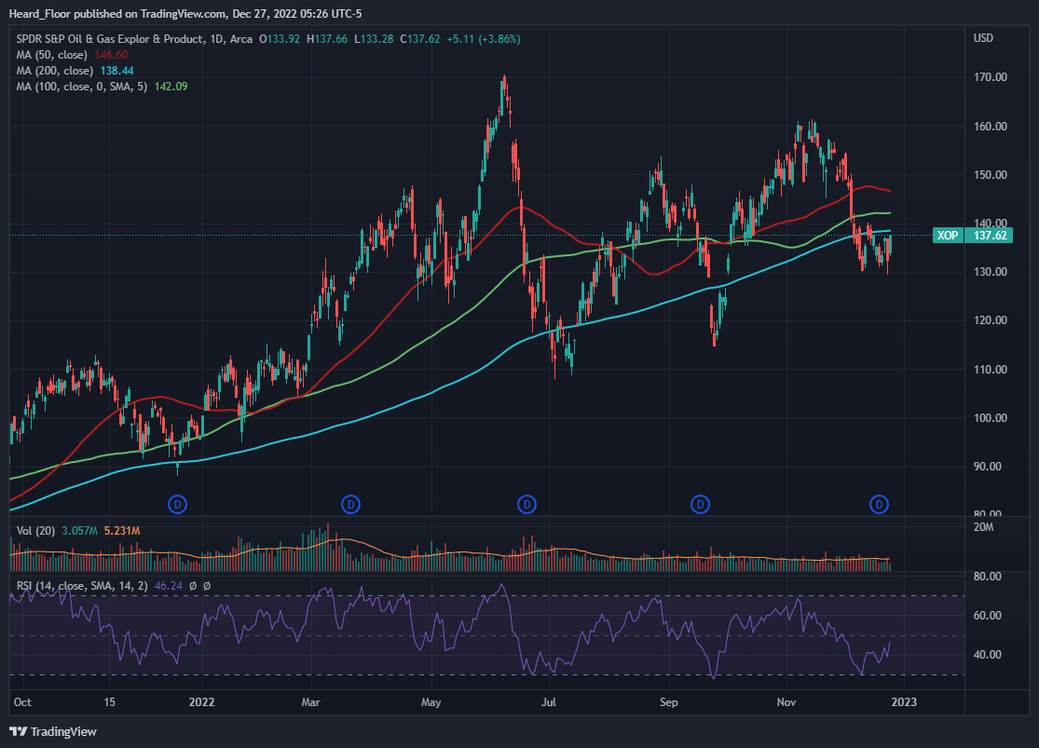The image size is (1039, 748).
Task: Click the H137.66 high value
Action: pyautogui.click(x=327, y=39)
